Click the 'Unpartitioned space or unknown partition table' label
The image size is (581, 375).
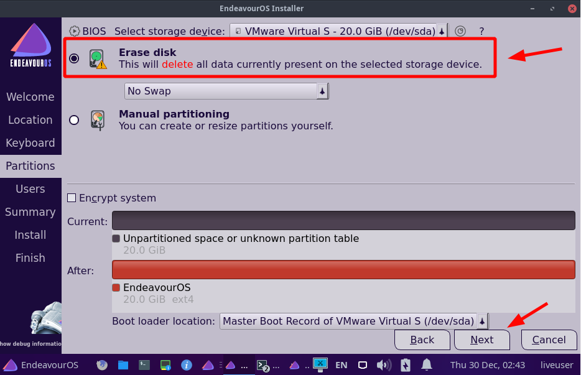241,238
